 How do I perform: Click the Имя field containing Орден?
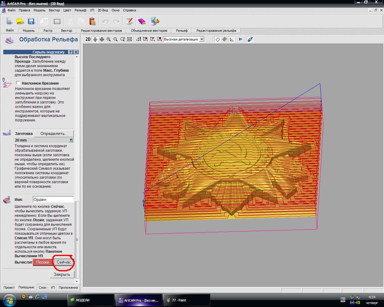click(x=53, y=199)
